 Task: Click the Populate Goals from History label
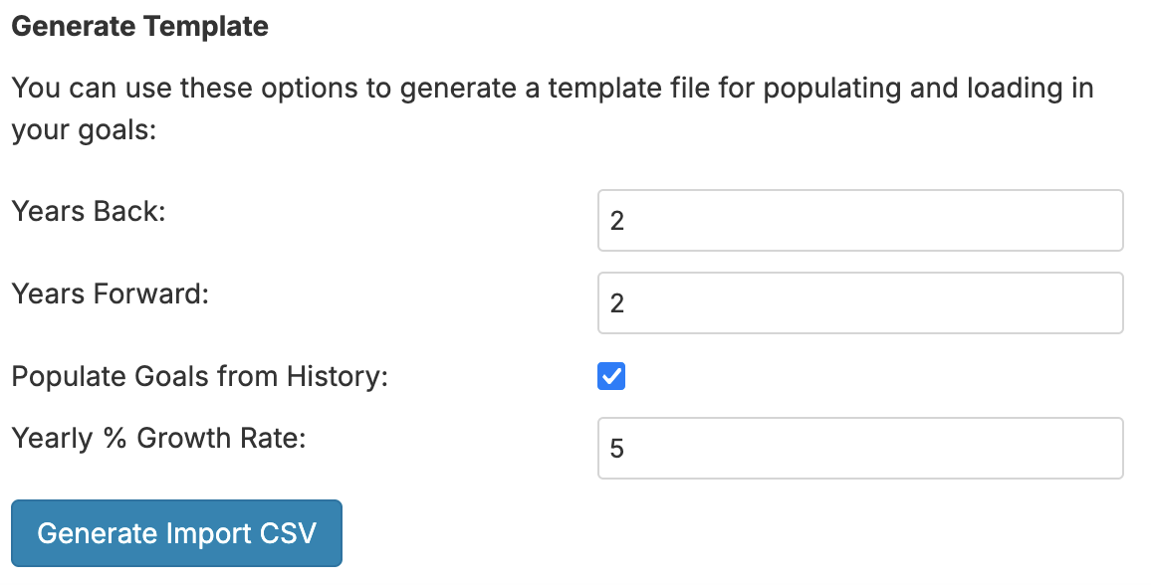pos(200,376)
